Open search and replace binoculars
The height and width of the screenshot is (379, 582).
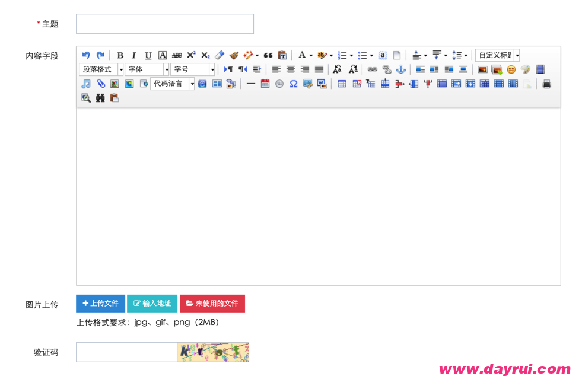click(100, 98)
